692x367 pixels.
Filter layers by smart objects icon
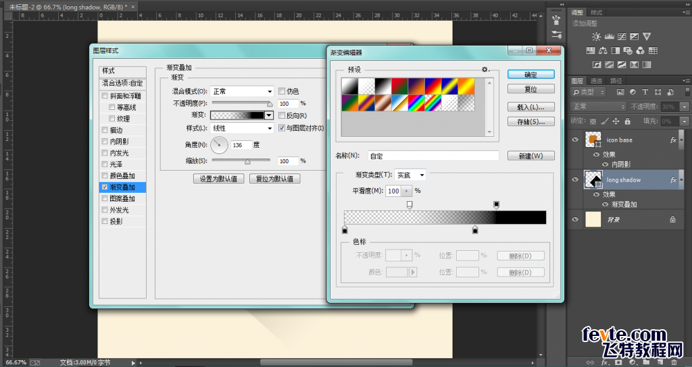670,92
